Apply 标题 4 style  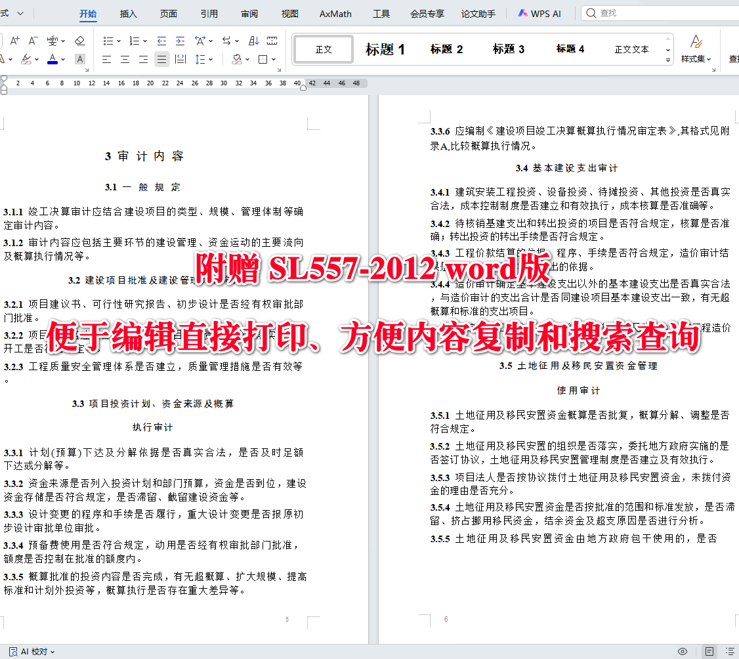pyautogui.click(x=570, y=49)
